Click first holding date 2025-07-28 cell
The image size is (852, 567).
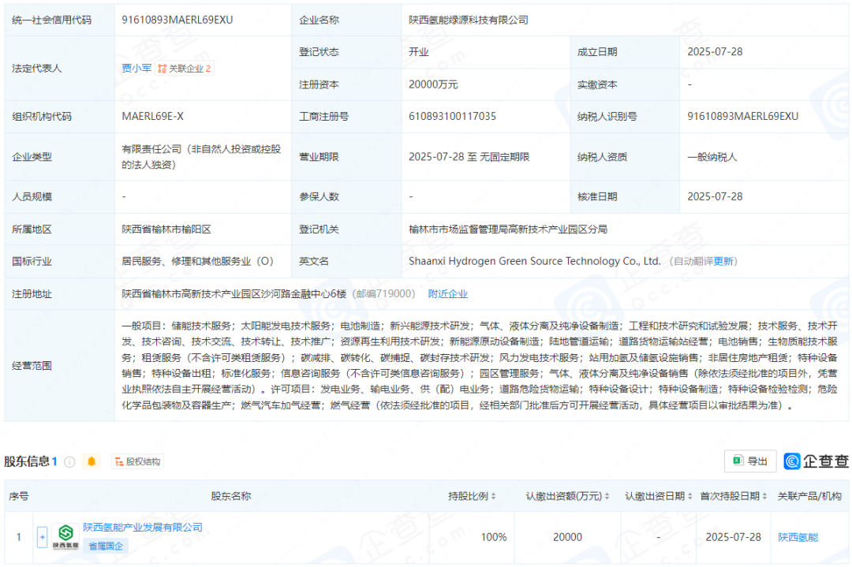tap(733, 537)
